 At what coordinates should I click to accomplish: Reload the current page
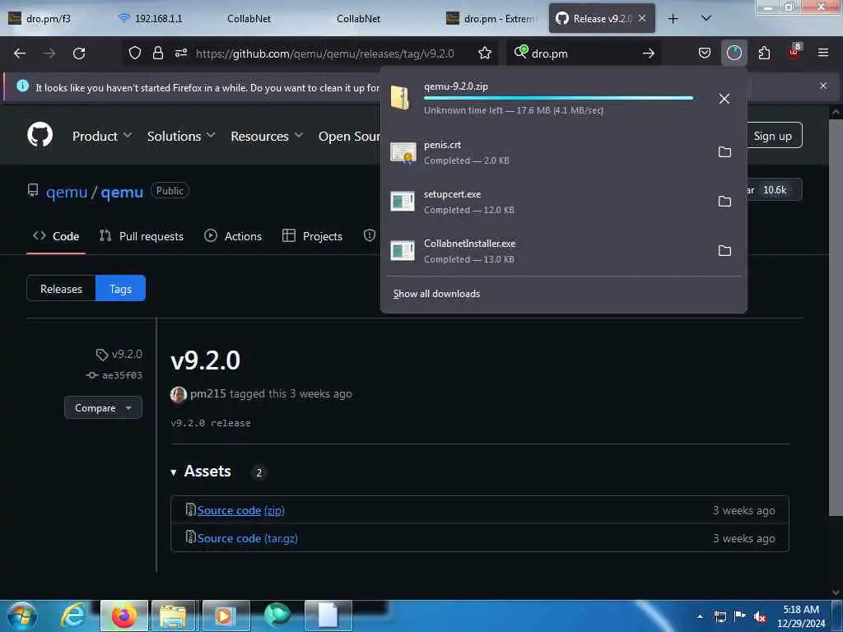pyautogui.click(x=79, y=53)
